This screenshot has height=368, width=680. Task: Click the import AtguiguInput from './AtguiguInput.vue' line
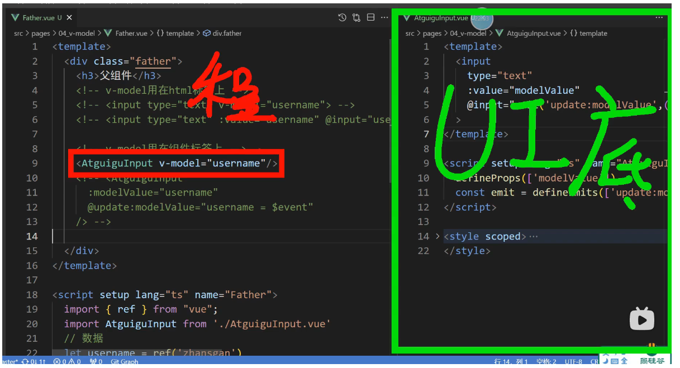pos(198,324)
